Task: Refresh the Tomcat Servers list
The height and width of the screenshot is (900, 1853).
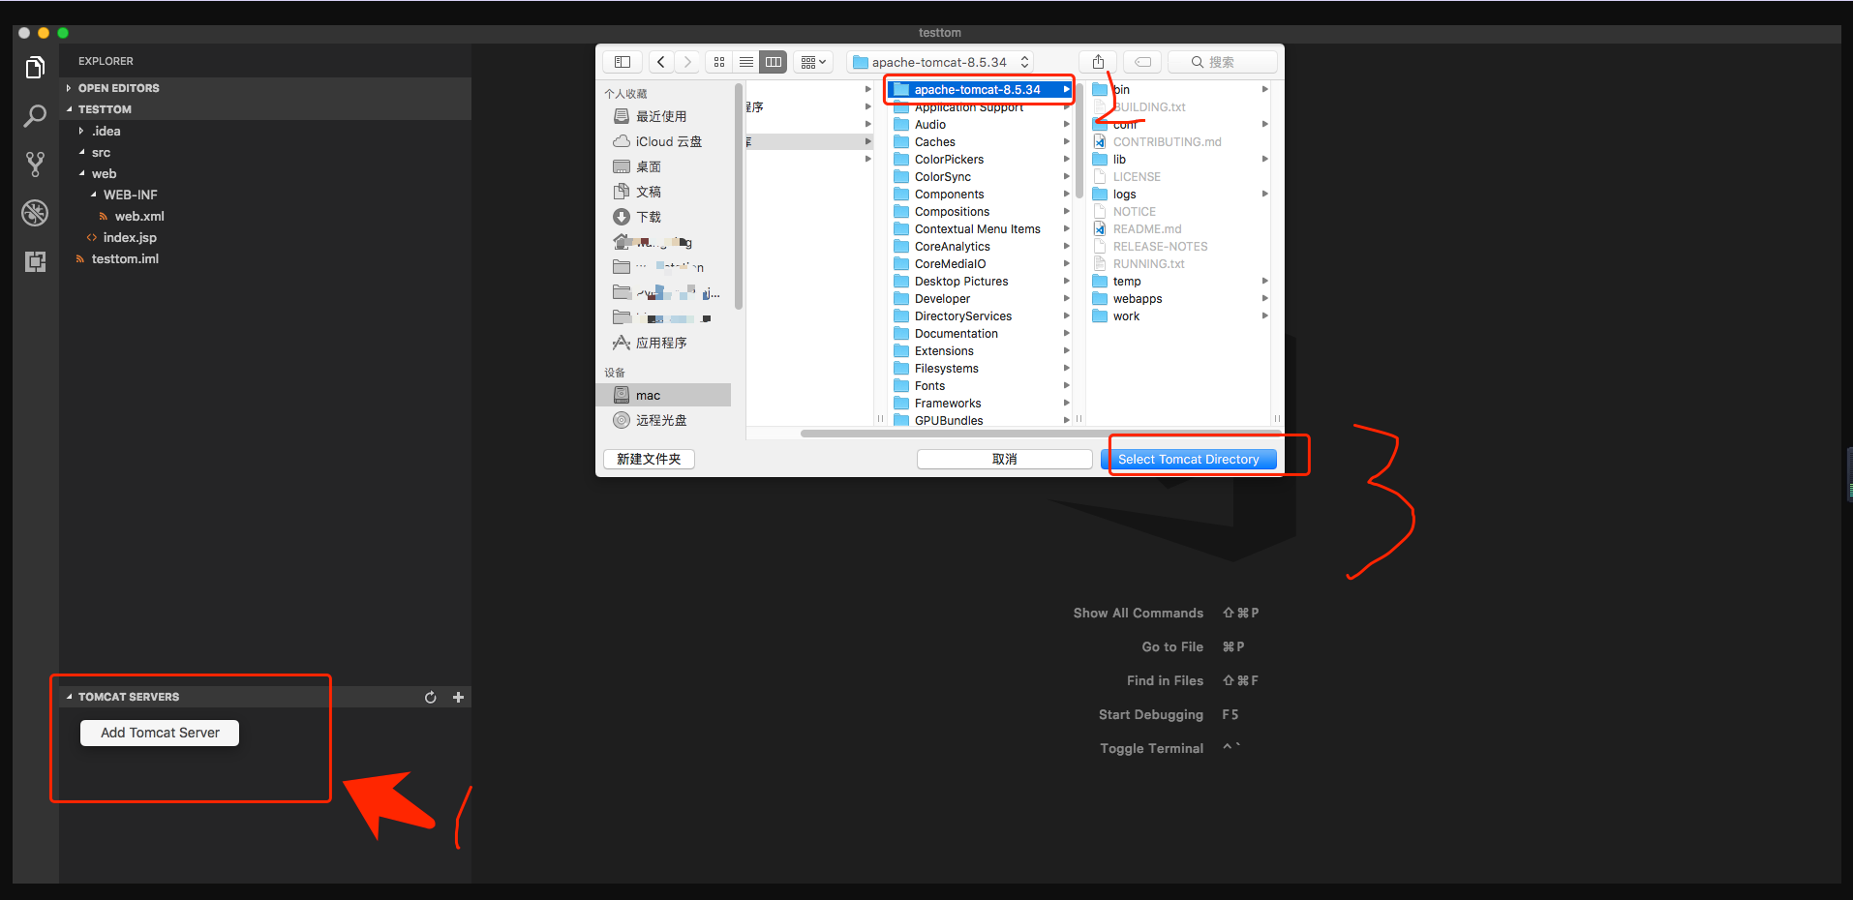Action: pyautogui.click(x=430, y=697)
